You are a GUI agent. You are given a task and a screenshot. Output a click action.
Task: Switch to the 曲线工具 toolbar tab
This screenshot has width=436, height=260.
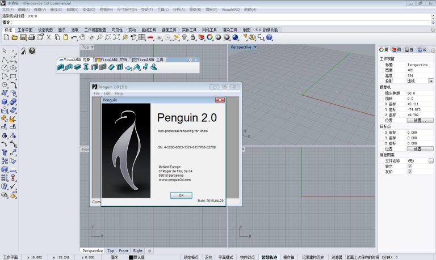pos(149,29)
